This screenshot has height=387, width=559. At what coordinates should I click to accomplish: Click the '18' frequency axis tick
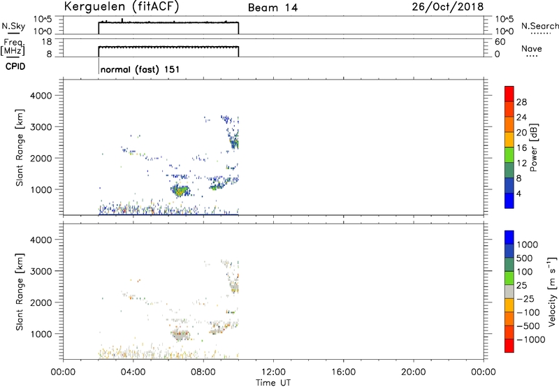pos(47,42)
